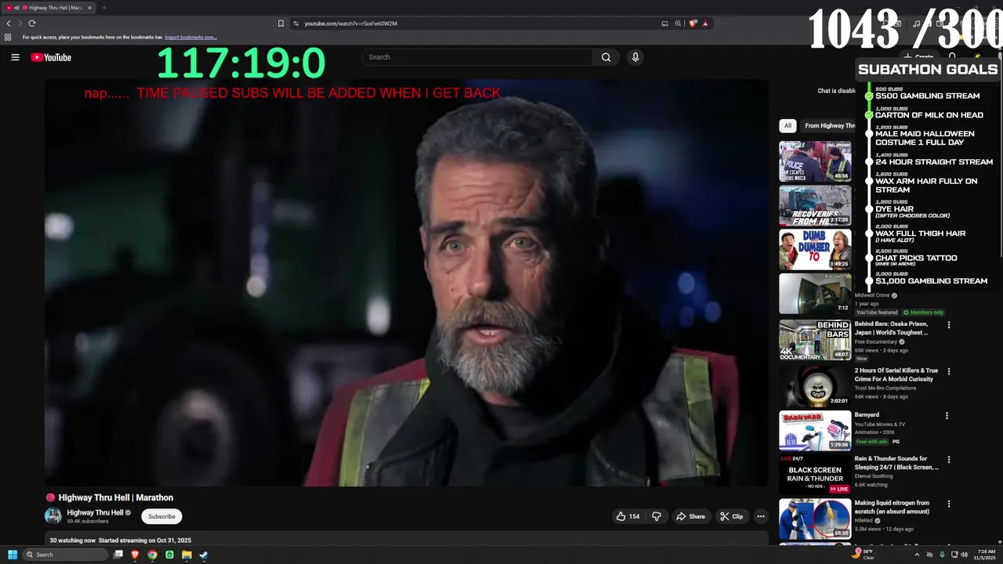Open options menu for Barnyard movie
The height and width of the screenshot is (564, 1003).
click(947, 416)
